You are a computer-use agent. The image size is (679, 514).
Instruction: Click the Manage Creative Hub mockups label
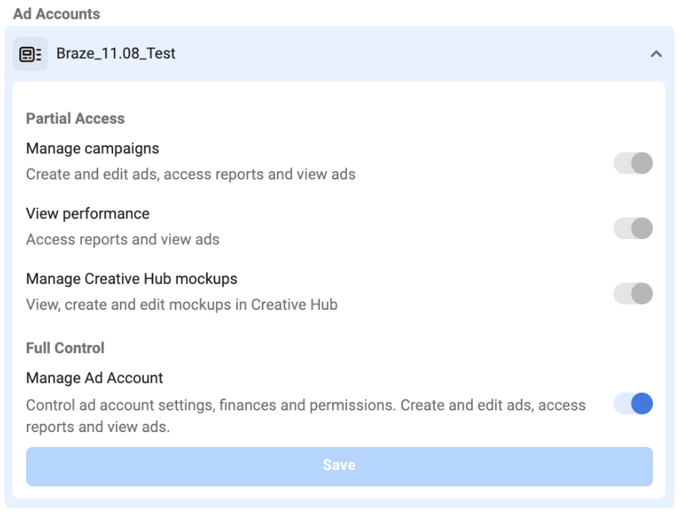tap(132, 279)
